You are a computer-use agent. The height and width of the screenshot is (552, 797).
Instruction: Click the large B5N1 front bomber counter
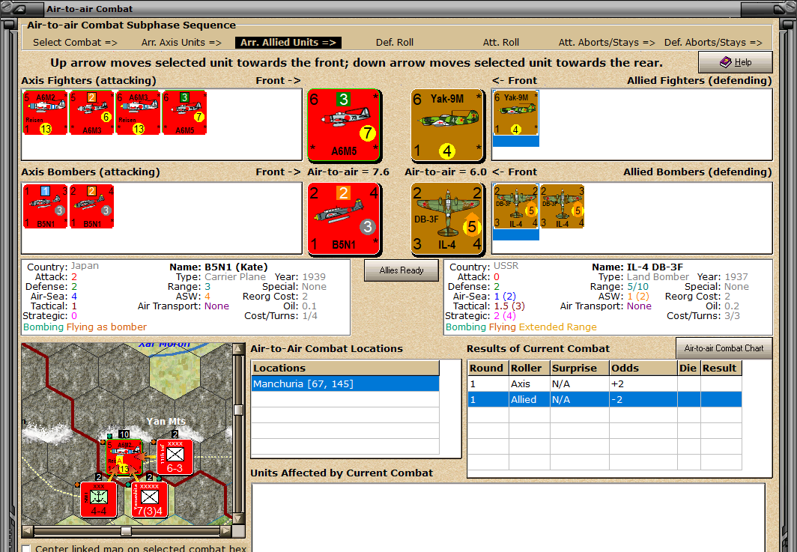pos(344,219)
